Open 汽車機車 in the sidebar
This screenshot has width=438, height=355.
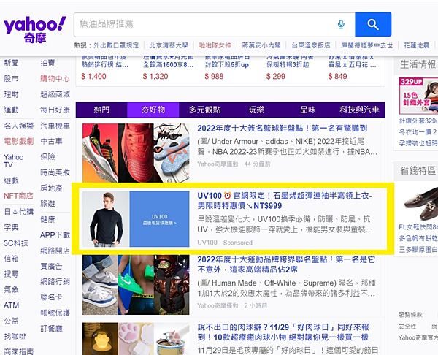pyautogui.click(x=55, y=126)
